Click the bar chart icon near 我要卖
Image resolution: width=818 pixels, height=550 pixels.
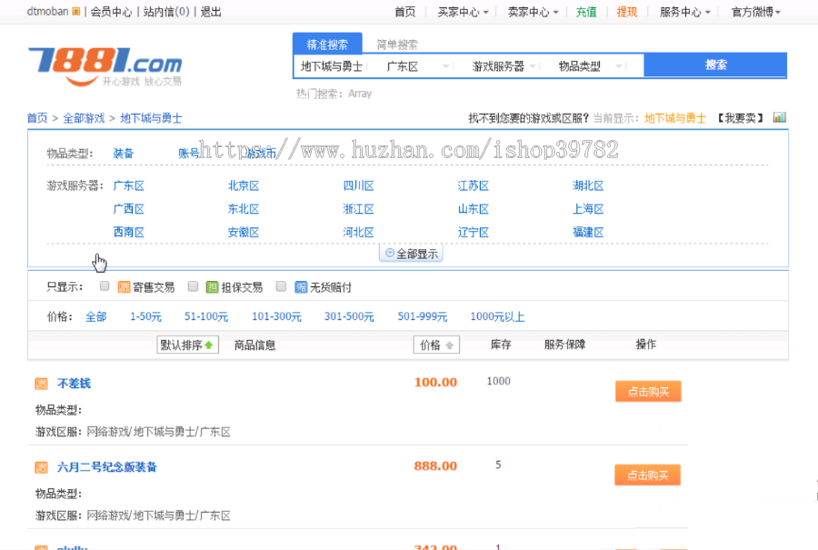779,117
